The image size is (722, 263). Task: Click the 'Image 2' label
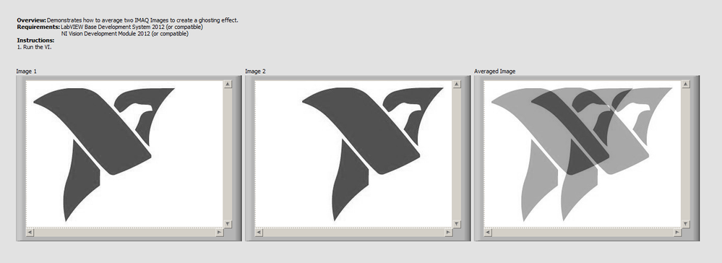255,72
